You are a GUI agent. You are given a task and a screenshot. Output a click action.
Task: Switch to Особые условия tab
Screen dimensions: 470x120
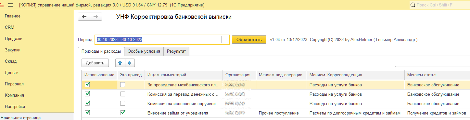[144, 51]
